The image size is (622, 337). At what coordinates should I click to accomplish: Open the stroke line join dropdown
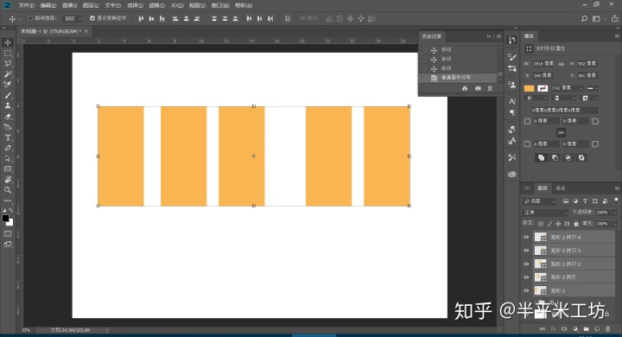coord(590,98)
